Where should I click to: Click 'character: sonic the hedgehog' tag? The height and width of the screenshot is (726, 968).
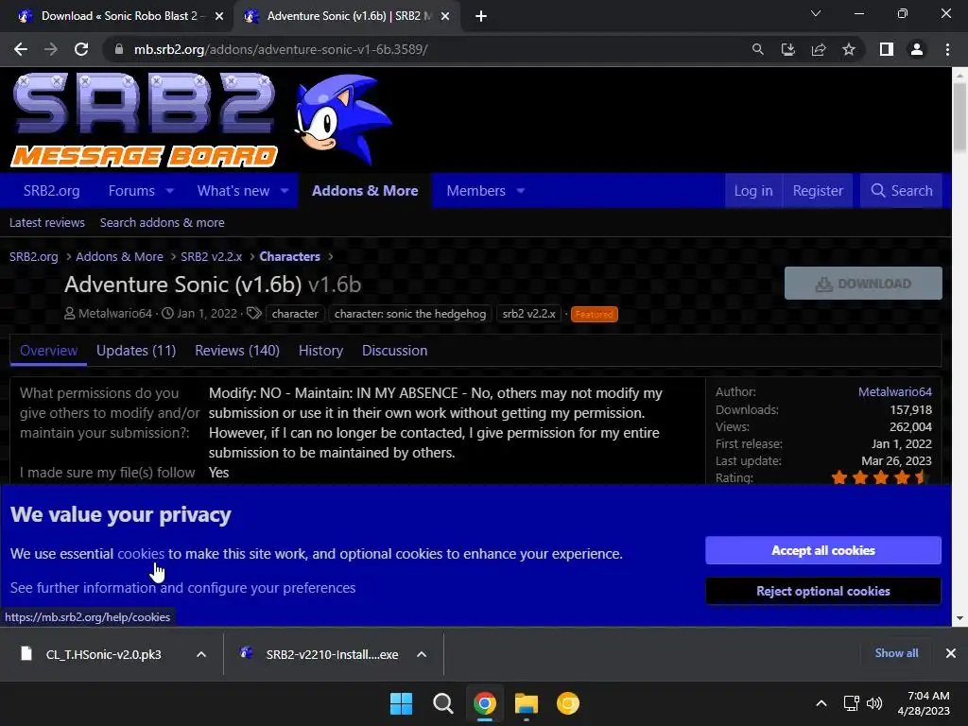tap(410, 314)
